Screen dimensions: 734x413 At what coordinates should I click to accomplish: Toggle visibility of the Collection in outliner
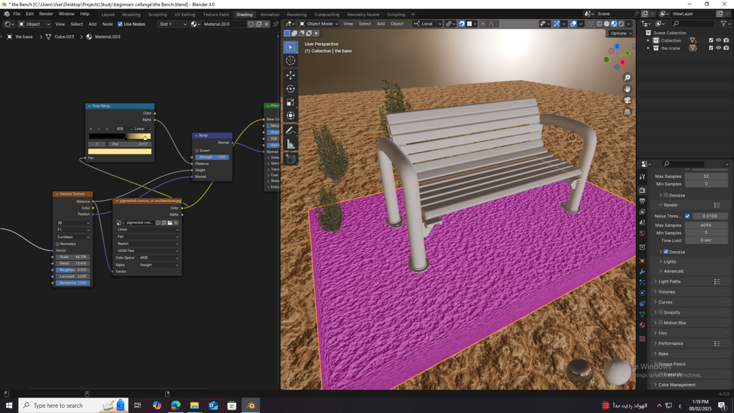718,40
